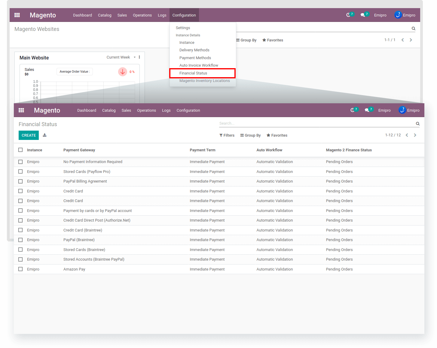Sort by Auto Workflow column header
Screen dimensions: 437x348
pos(269,150)
